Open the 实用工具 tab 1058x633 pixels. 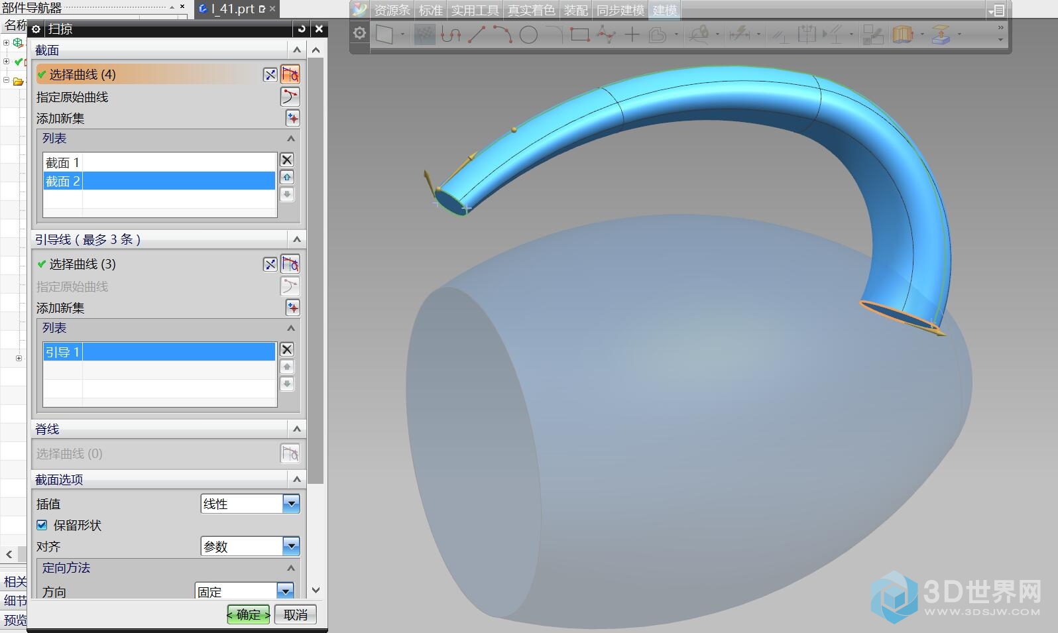(x=475, y=10)
